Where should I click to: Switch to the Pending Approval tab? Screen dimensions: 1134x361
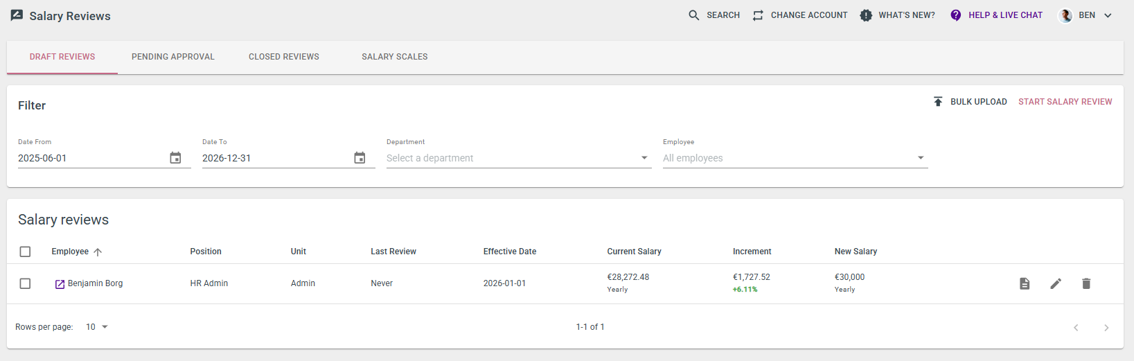click(x=173, y=57)
